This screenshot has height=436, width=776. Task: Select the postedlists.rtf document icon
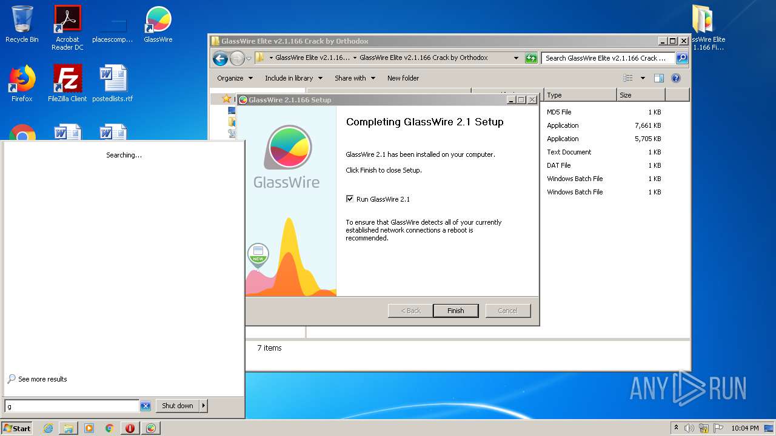tap(113, 84)
